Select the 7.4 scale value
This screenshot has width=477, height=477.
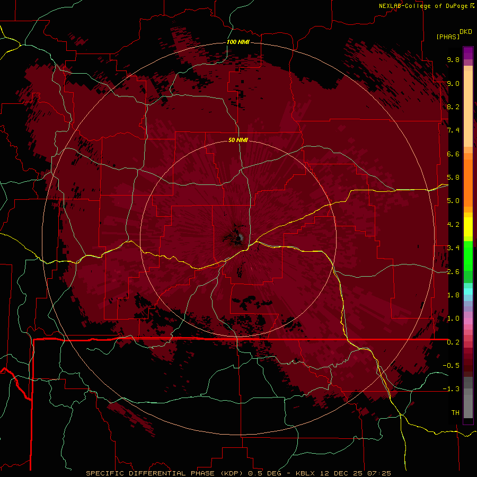(x=453, y=130)
